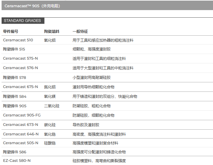
Task: Click description 用于工具和感应加热器的粗粒浇注料
Action: [x=103, y=40]
